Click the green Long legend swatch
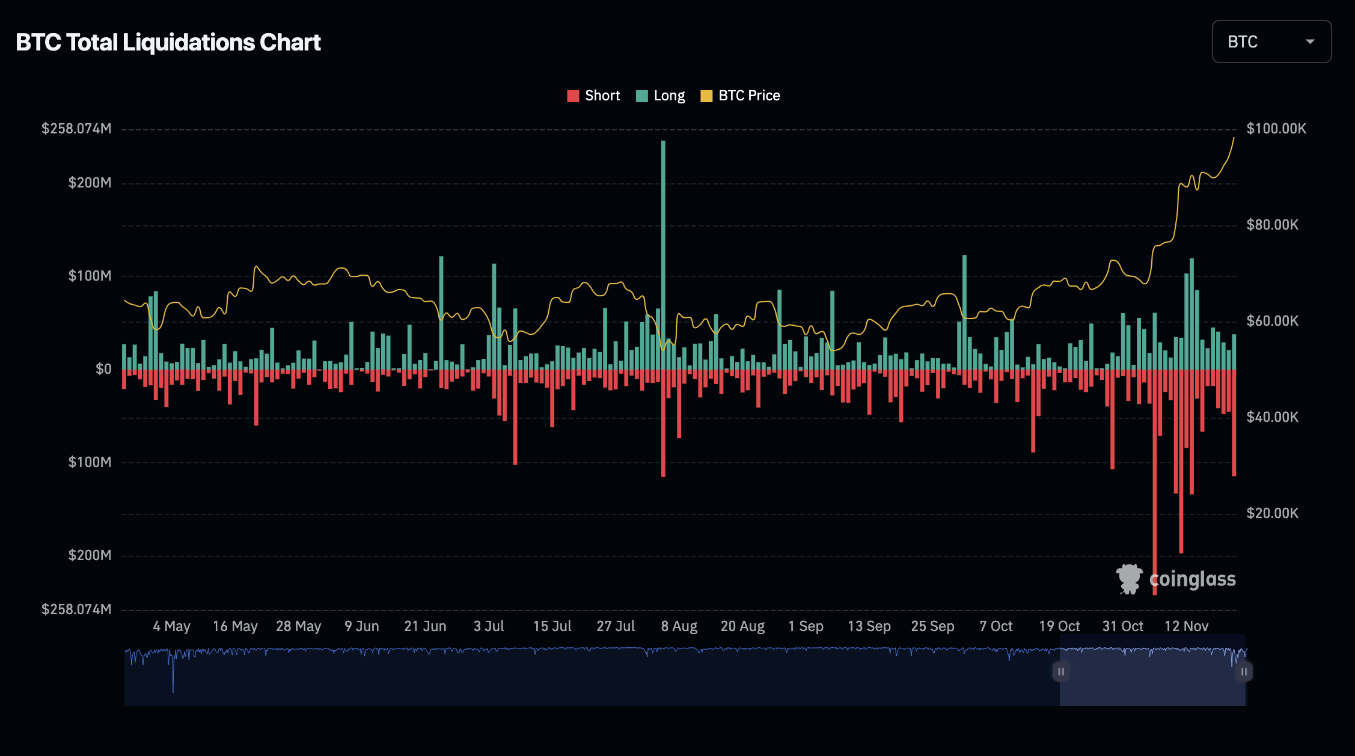1355x756 pixels. coord(641,96)
